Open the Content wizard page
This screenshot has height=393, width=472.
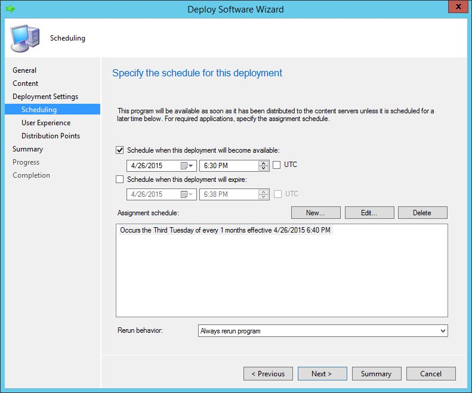26,83
